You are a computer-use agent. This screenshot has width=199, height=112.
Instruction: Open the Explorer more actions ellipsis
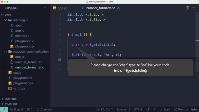click(44, 8)
